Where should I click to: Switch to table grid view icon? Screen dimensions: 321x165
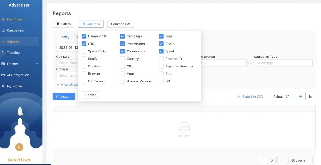[x=300, y=97]
